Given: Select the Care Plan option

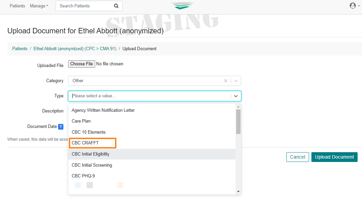Looking at the screenshot, I should 81,121.
